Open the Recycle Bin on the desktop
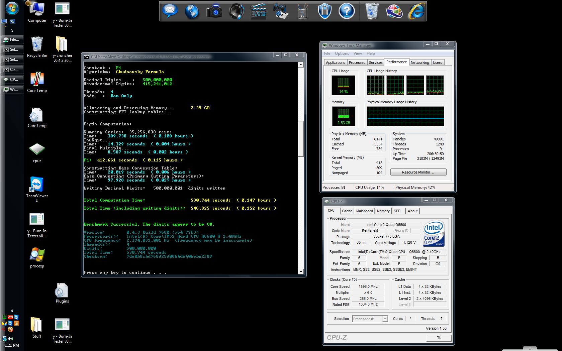 [x=37, y=44]
